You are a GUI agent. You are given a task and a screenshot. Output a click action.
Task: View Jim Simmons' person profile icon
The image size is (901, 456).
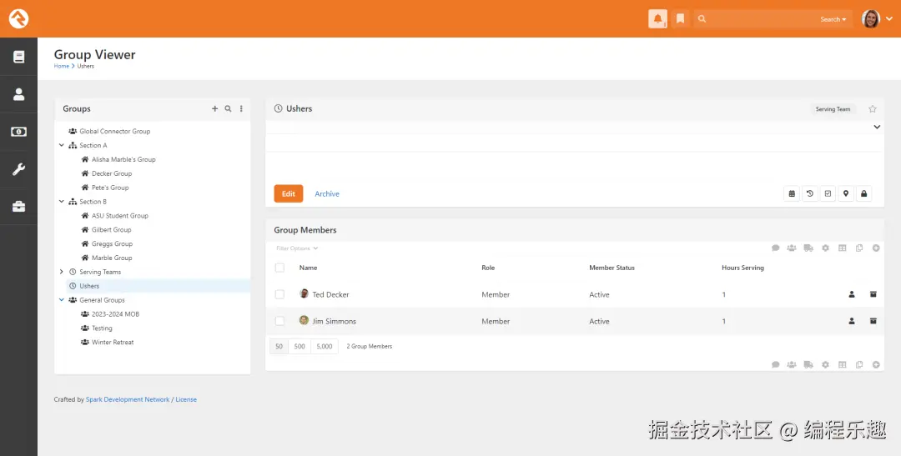click(852, 321)
